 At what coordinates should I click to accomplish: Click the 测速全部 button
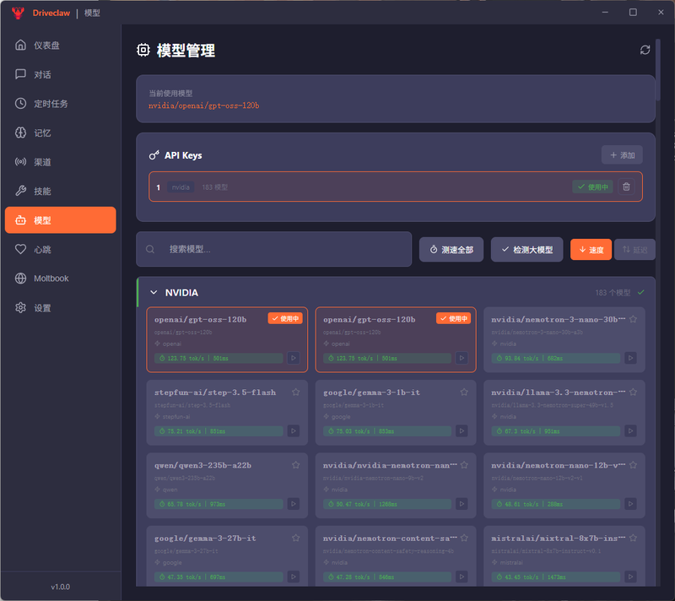[451, 250]
